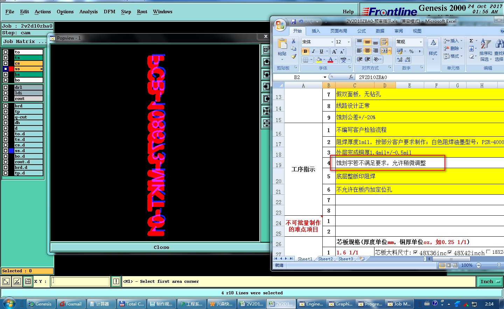Click the Save icon in Excel quick access
The image size is (504, 309).
tap(293, 22)
